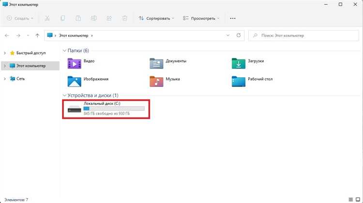Screen dimensions: 363x203
Task: Go back with the left arrow
Action: 7,35
